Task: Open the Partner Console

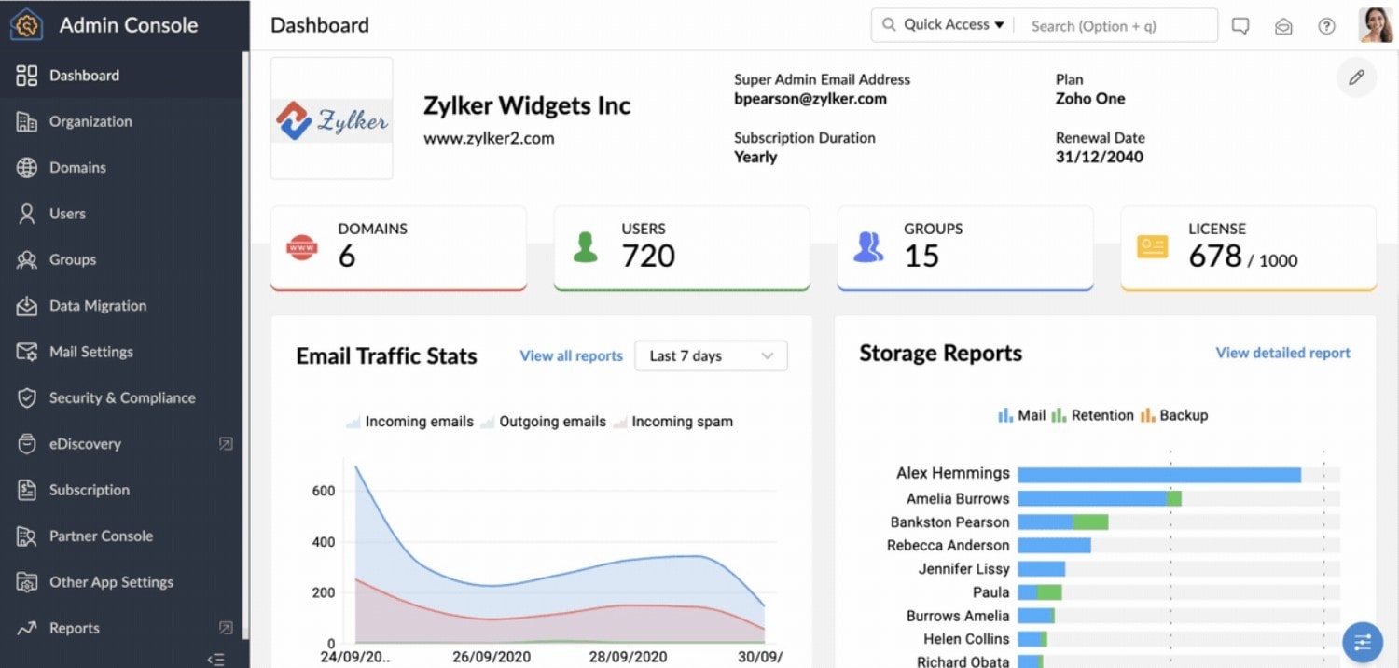Action: point(101,536)
